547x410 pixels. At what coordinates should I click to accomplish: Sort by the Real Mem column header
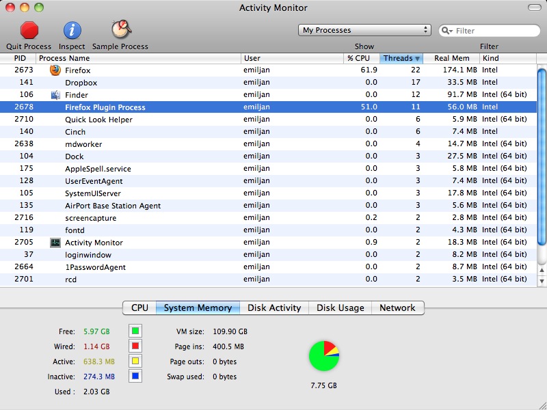pos(451,58)
